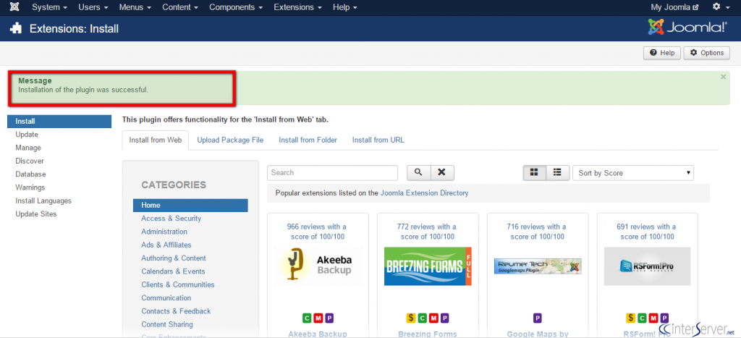741x338 pixels.
Task: Open the Help menu in top bar
Action: (344, 7)
